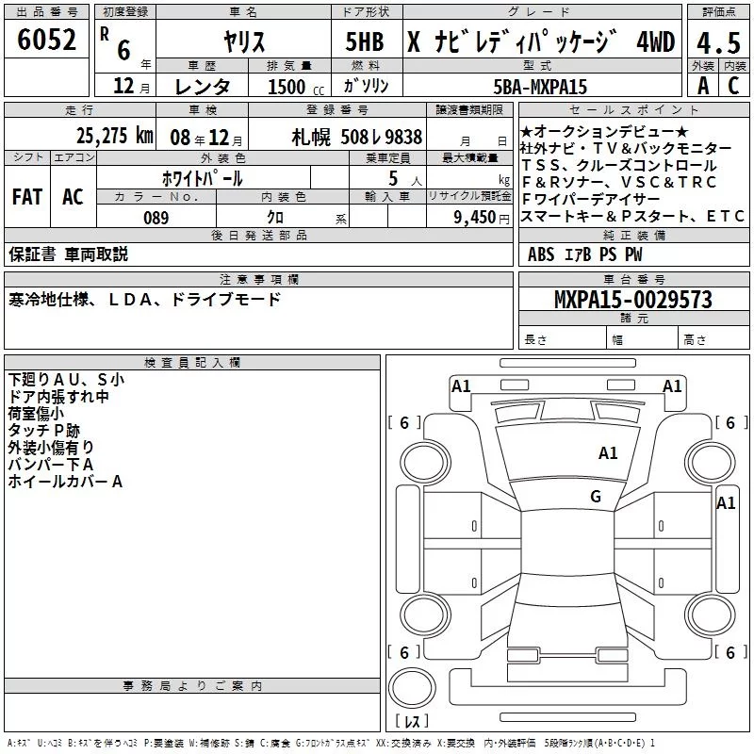Click the rear-right tire depth [6]
754x754 pixels.
pos(731,652)
